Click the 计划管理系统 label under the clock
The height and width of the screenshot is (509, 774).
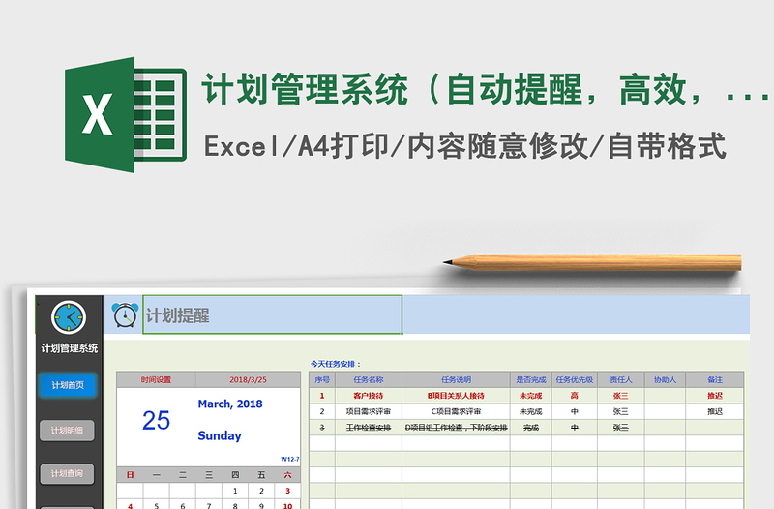click(x=69, y=348)
